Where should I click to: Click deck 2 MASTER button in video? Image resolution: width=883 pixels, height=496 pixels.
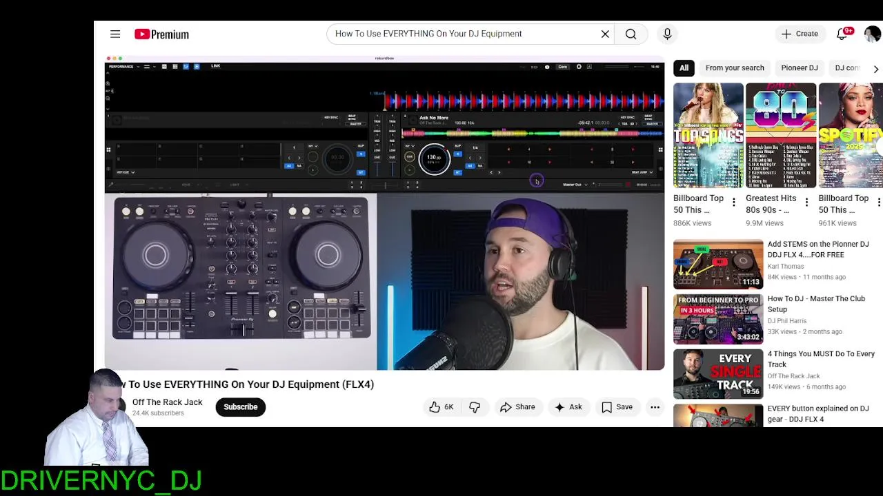651,124
